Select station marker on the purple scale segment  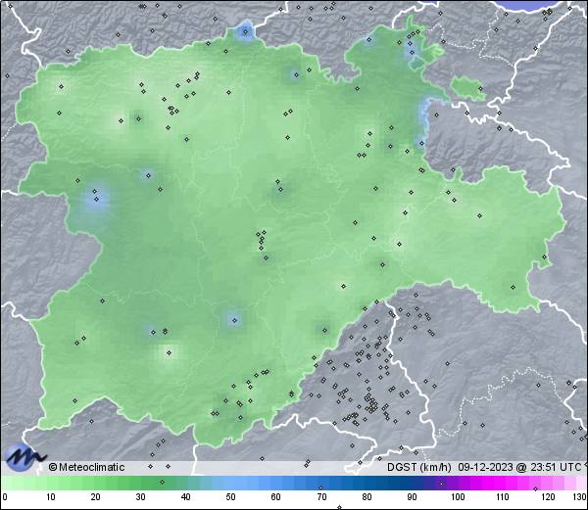click(x=441, y=484)
